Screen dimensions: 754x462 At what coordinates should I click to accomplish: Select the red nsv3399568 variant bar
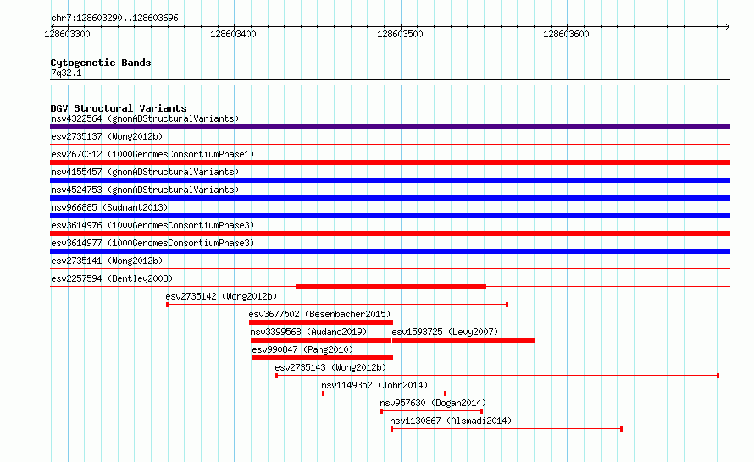tap(321, 340)
